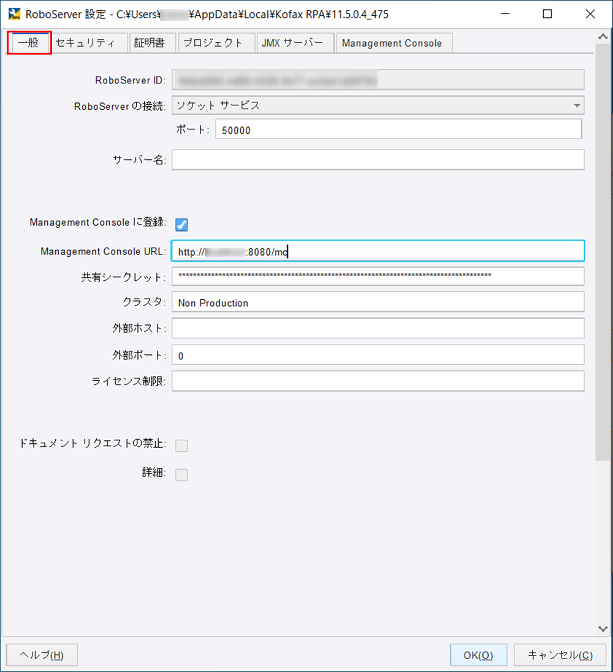This screenshot has height=672, width=613.
Task: Select the 証明書 tab
Action: [152, 43]
